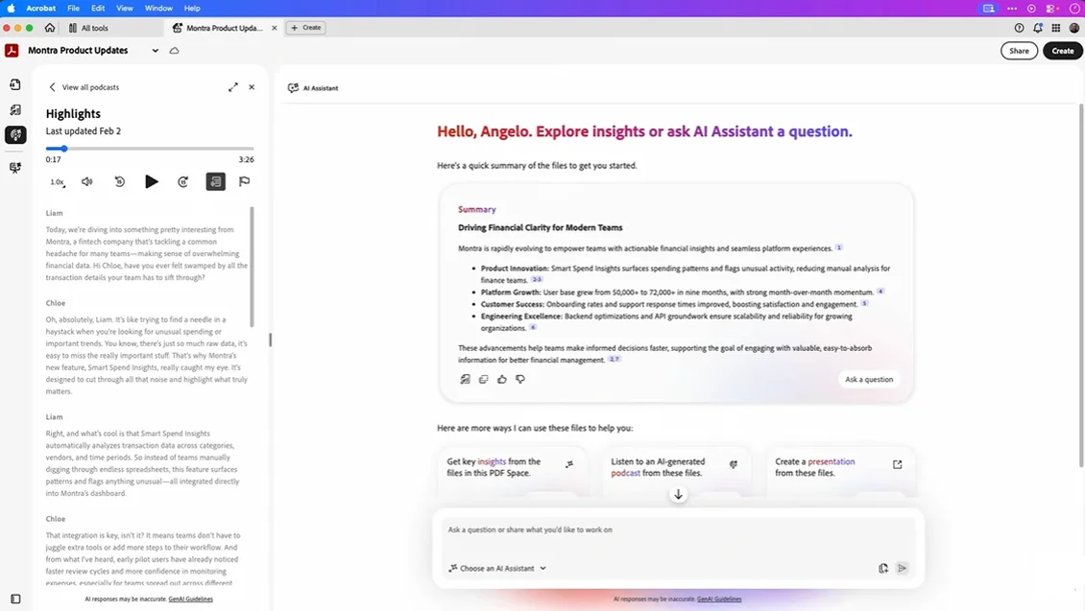
Task: Open citation 4 after Platform Growth
Action: (x=880, y=292)
